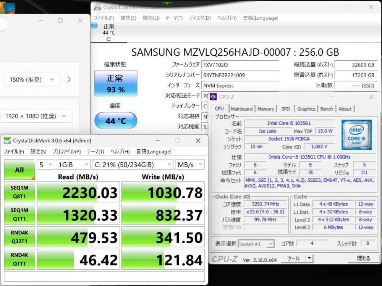Switch to the Mainboard tab in CPU-Z
The height and width of the screenshot is (286, 382).
(x=241, y=109)
